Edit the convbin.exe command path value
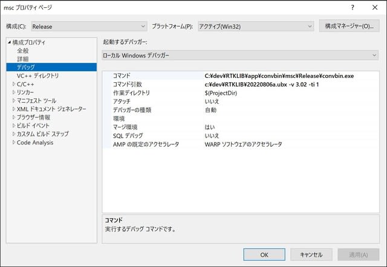The image size is (387, 267). 279,76
